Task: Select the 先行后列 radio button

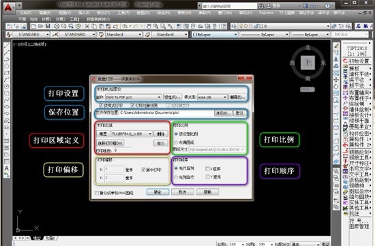Action: [176, 168]
